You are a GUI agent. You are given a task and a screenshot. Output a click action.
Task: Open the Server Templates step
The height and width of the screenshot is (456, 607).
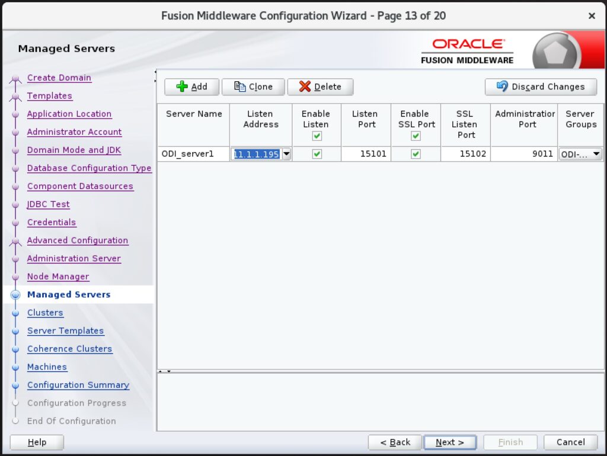point(65,330)
